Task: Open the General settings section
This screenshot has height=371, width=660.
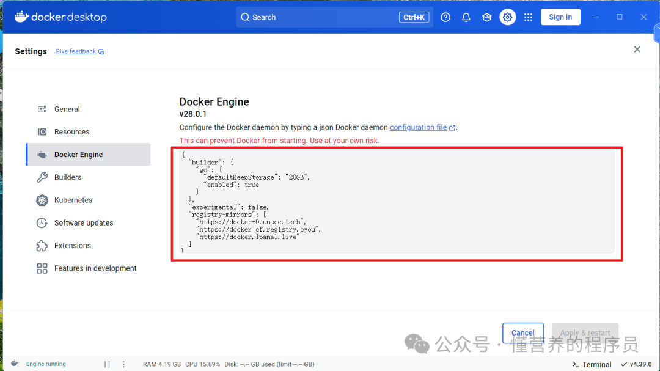Action: (x=88, y=109)
